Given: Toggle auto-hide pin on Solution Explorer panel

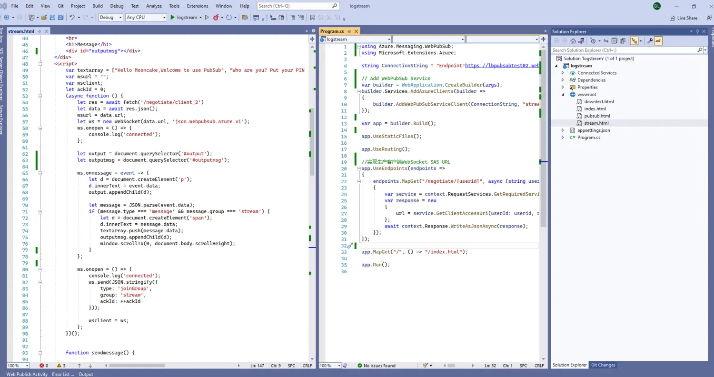Looking at the screenshot, I should click(697, 31).
